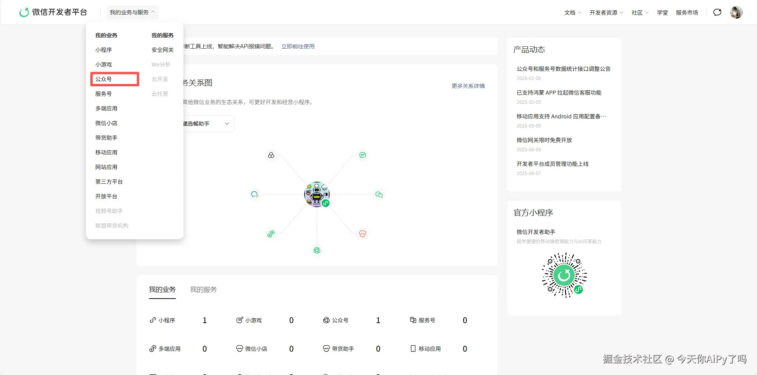Image resolution: width=757 pixels, height=375 pixels.
Task: Switch to the 我的服务 tab
Action: (x=204, y=289)
